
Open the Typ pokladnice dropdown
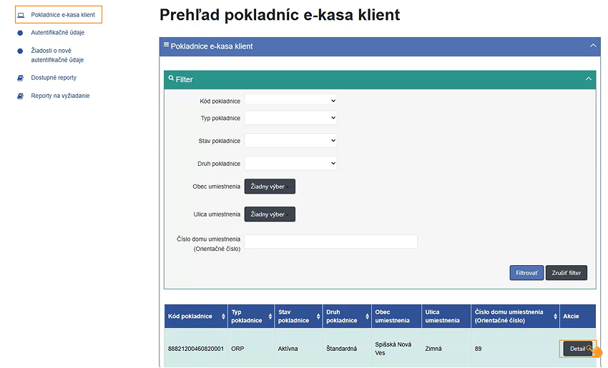[x=290, y=118]
